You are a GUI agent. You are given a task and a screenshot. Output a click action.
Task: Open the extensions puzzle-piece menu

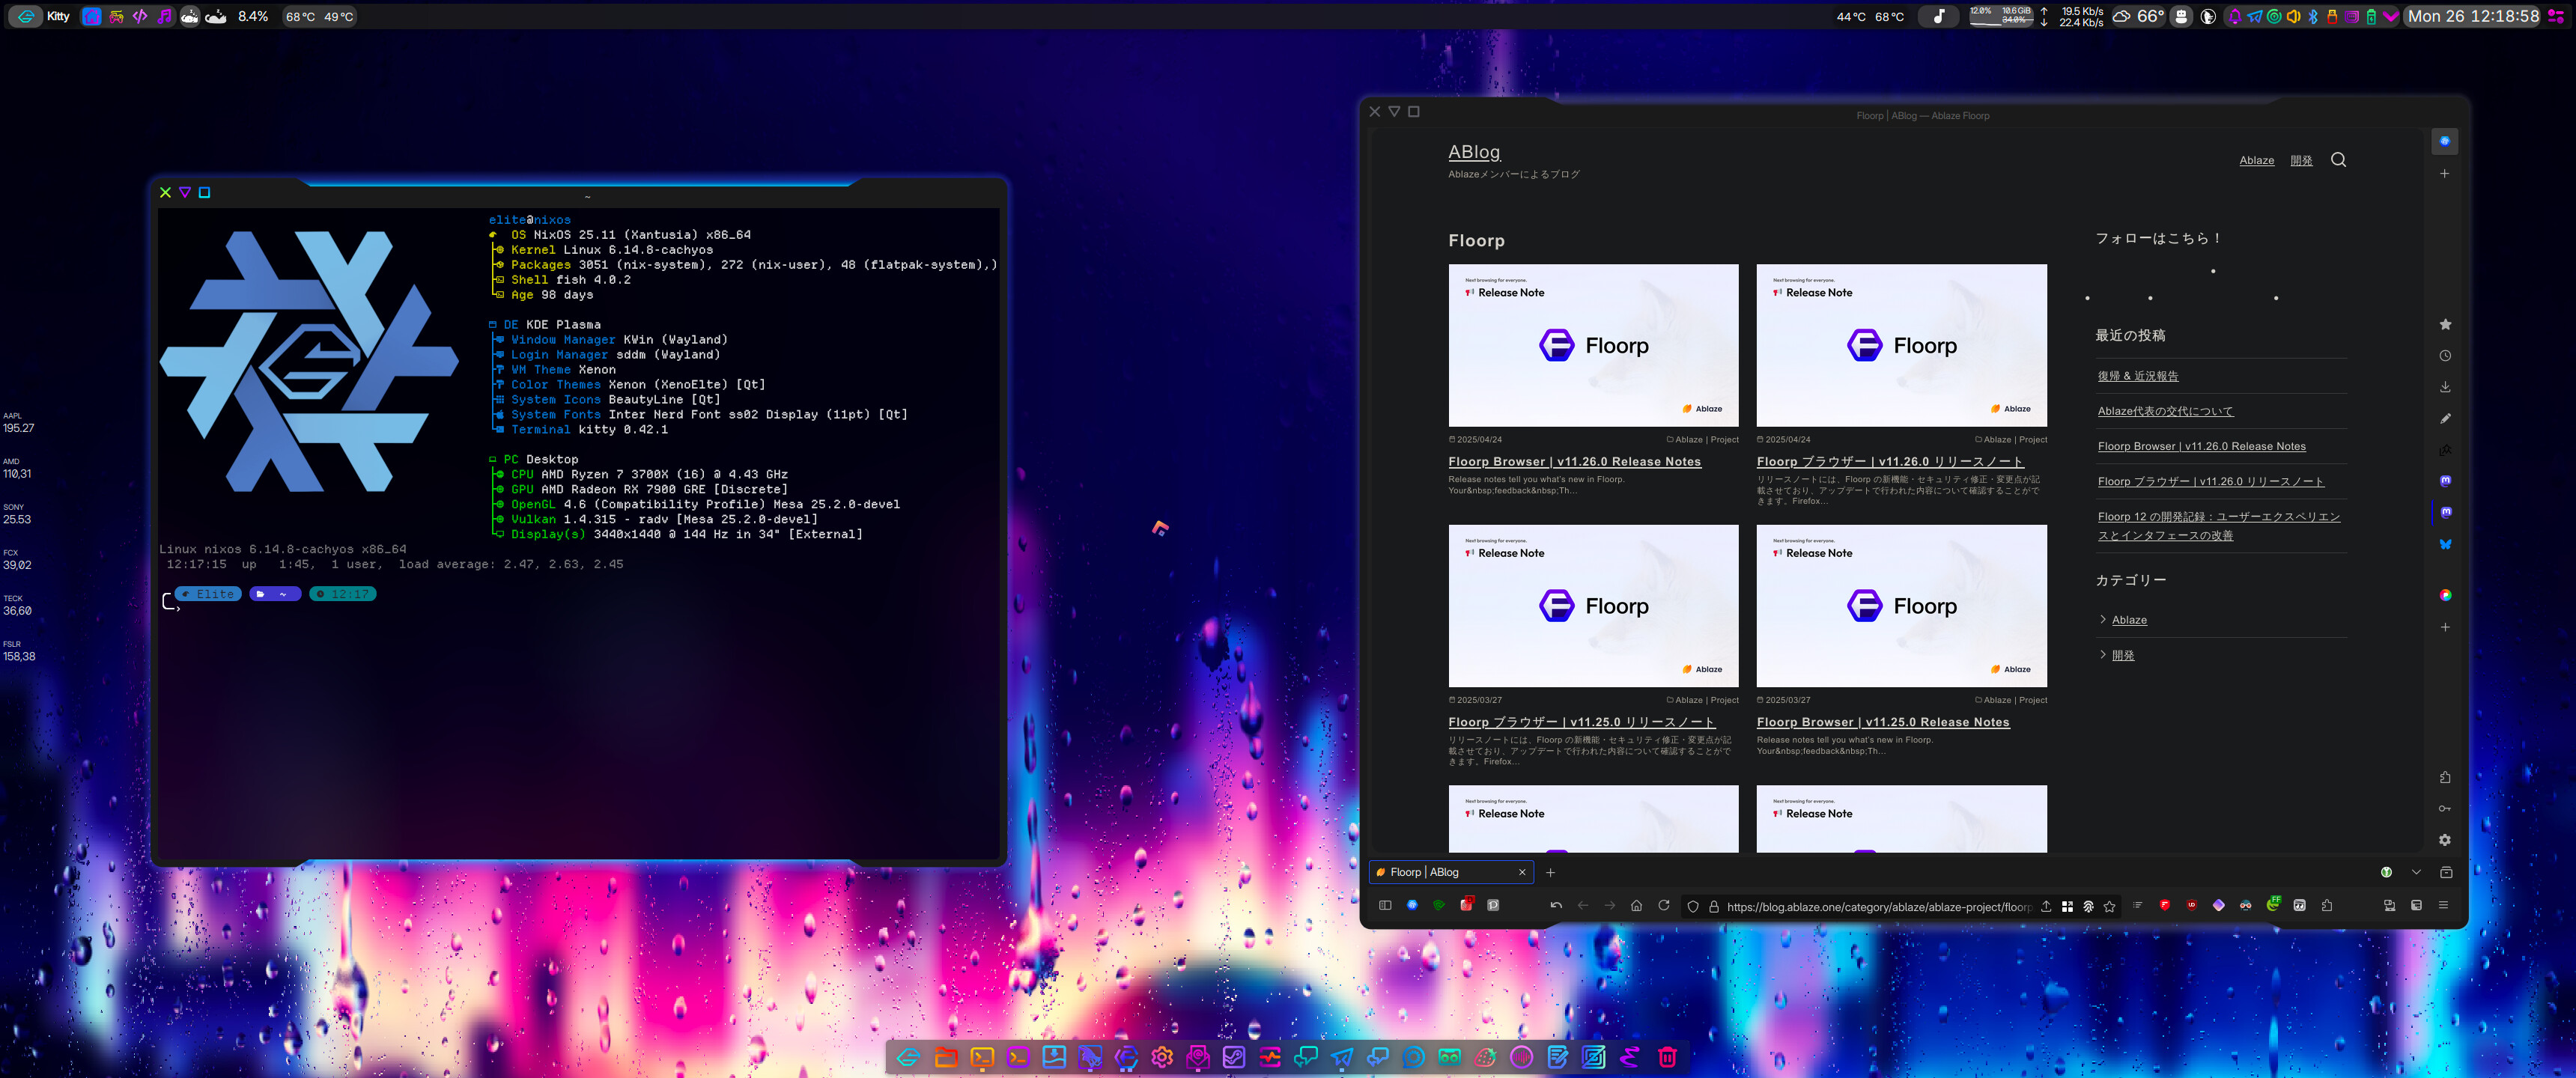2327,906
